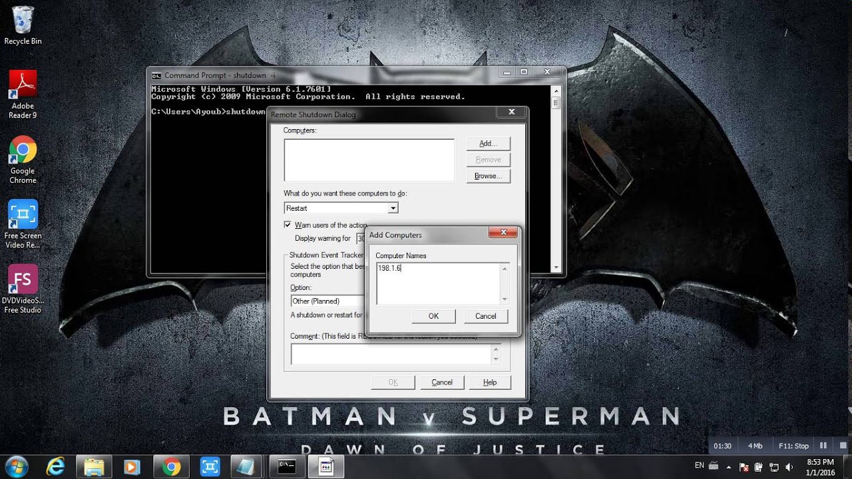852x479 pixels.
Task: Click the EN language indicator in the tray
Action: 699,466
